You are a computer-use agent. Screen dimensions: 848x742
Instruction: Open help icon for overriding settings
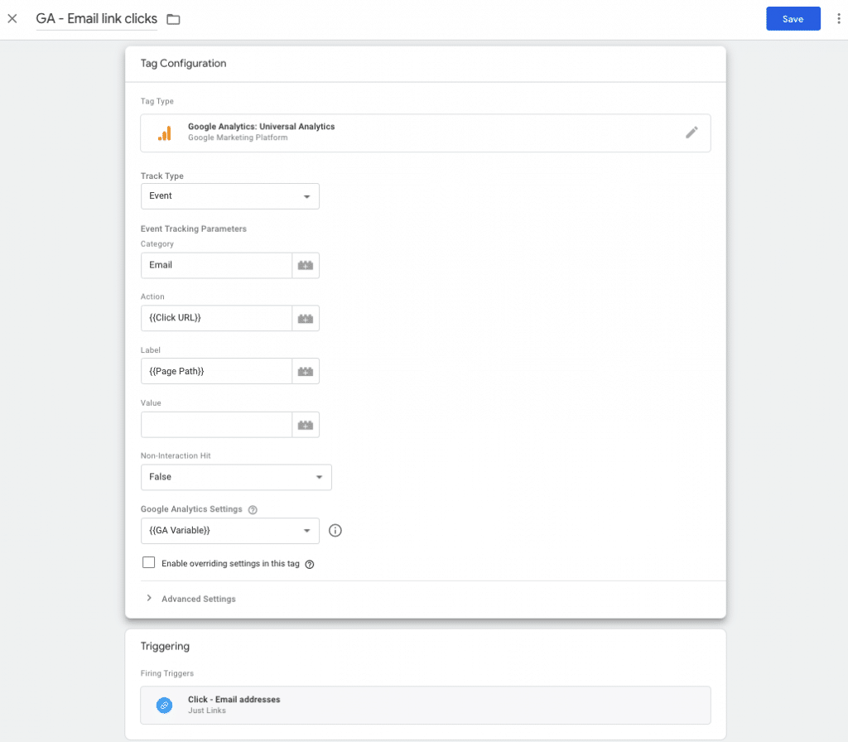tap(310, 564)
